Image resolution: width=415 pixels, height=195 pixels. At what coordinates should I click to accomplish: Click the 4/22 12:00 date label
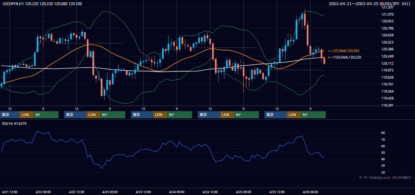pyautogui.click(x=76, y=192)
